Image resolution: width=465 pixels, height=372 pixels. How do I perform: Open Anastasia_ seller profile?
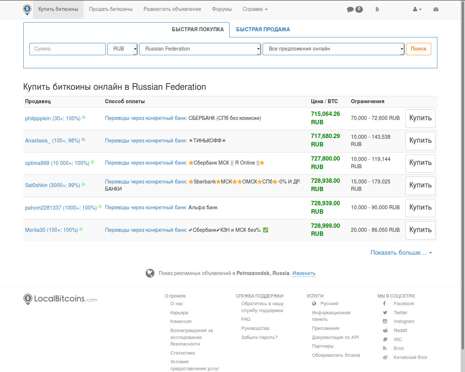(52, 141)
